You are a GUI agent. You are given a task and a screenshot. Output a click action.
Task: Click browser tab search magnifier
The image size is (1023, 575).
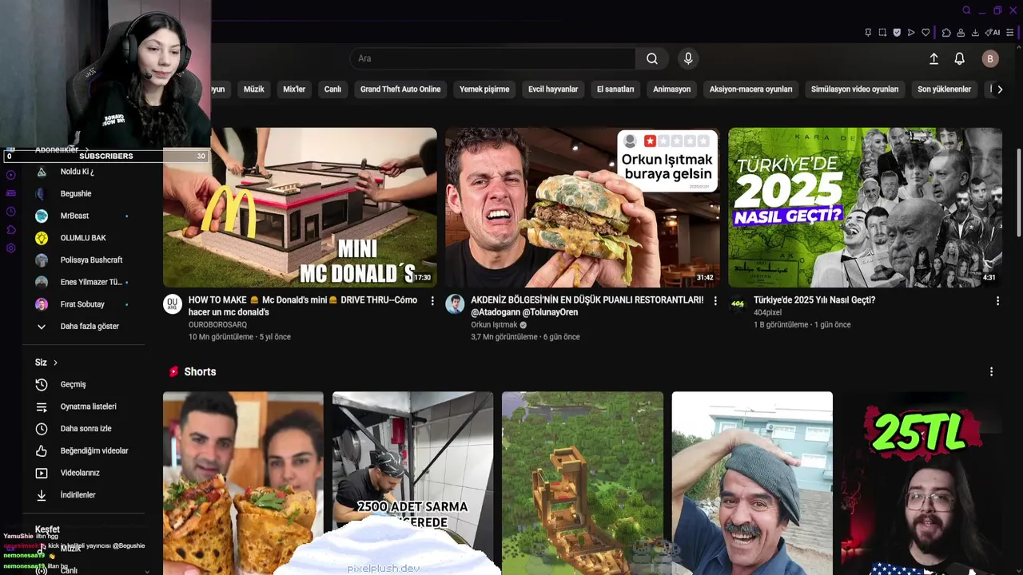click(966, 10)
